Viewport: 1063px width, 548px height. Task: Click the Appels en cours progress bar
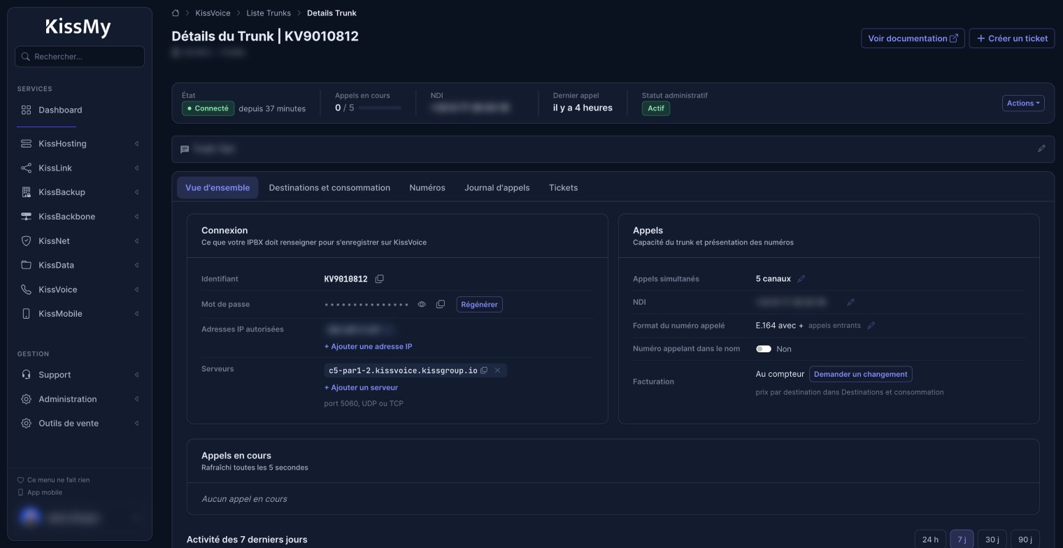(380, 108)
